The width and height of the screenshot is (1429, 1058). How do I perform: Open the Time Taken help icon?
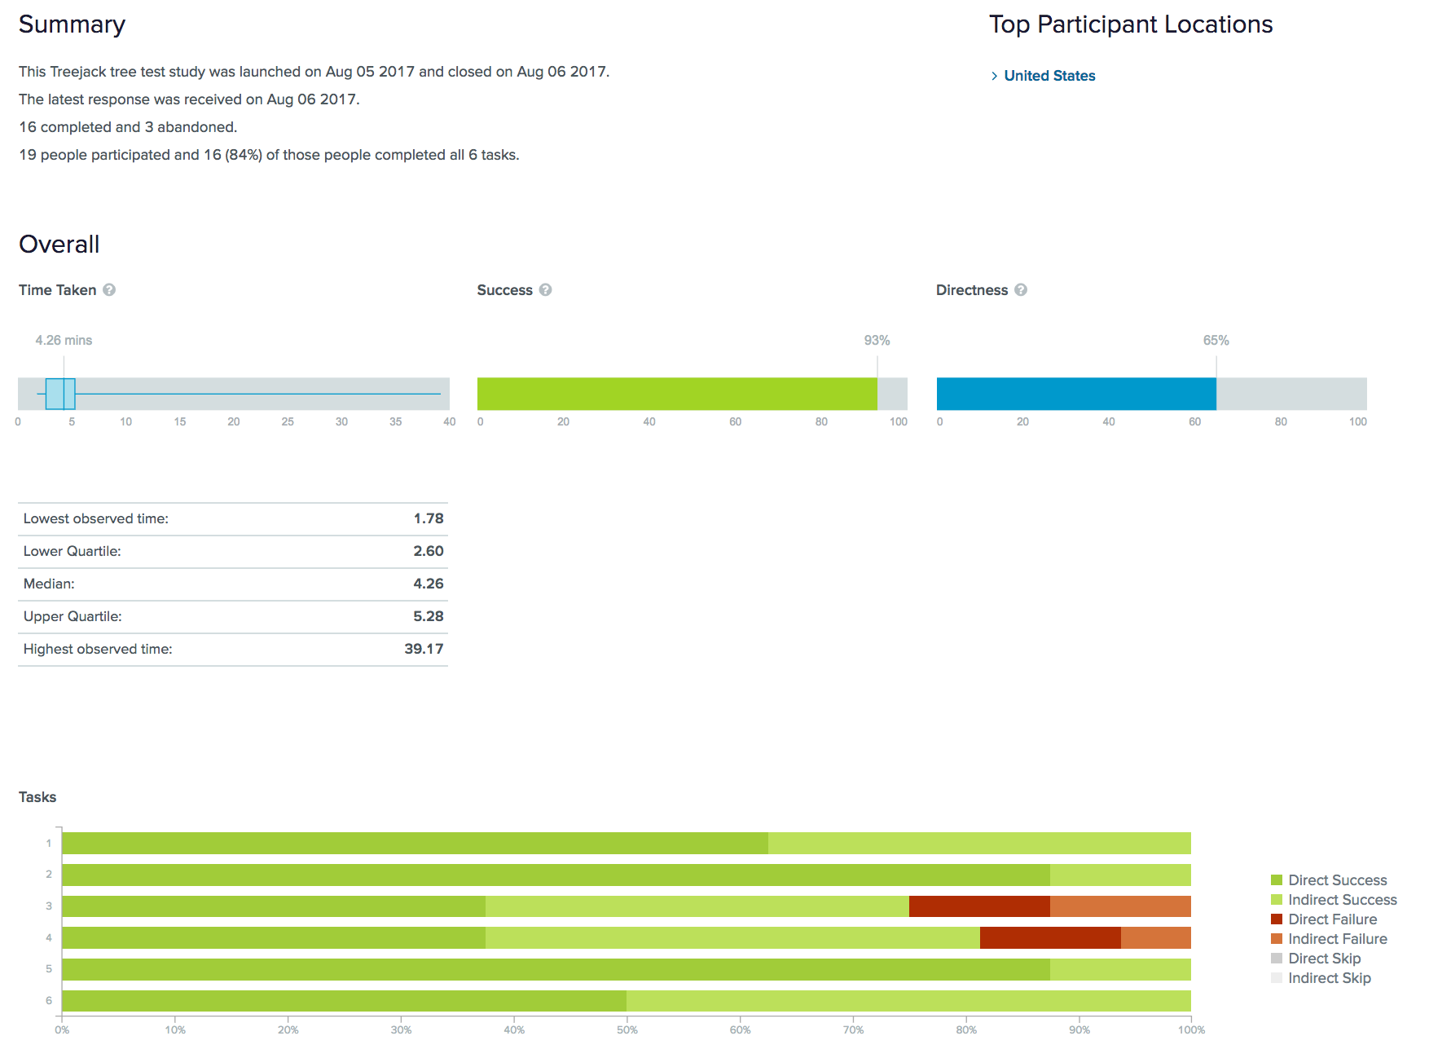[109, 290]
